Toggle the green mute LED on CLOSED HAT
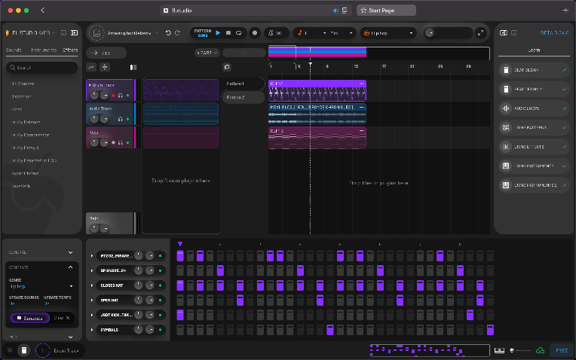The width and height of the screenshot is (576, 360). click(x=160, y=285)
